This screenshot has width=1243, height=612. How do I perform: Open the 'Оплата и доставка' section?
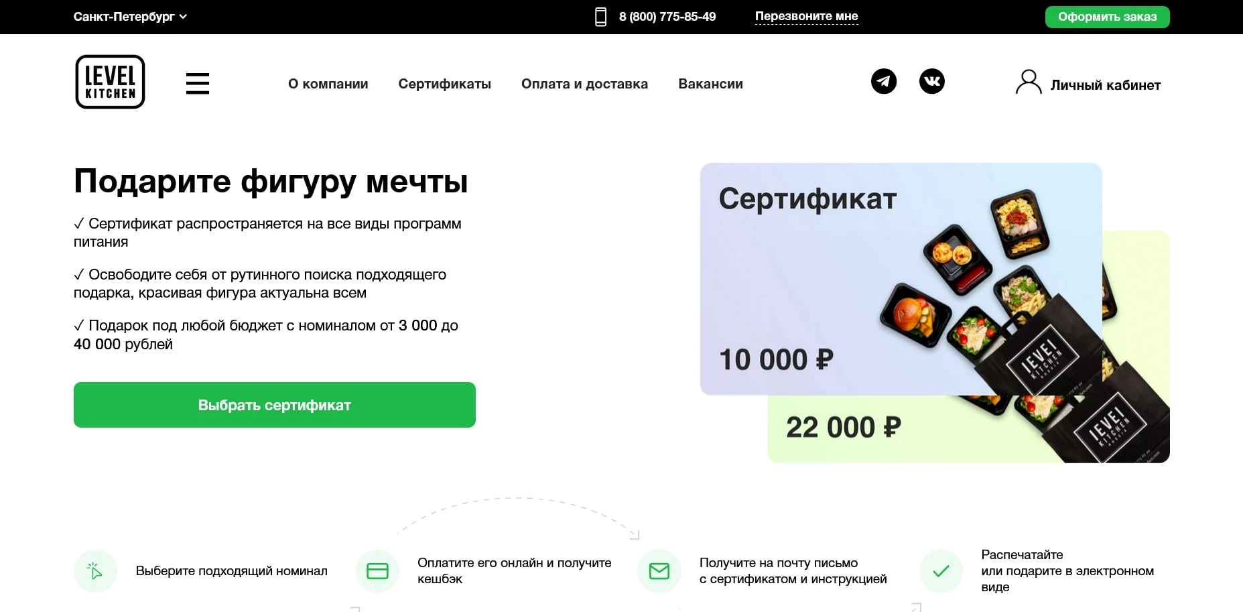[x=584, y=84]
